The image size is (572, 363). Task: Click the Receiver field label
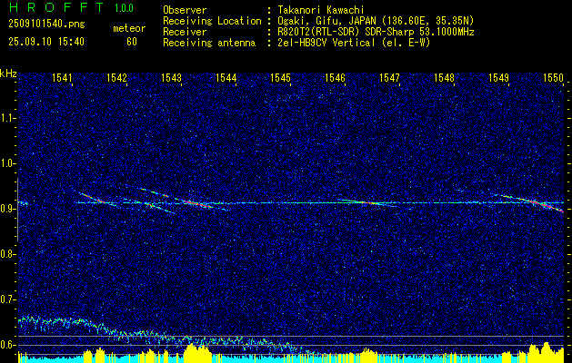click(185, 32)
